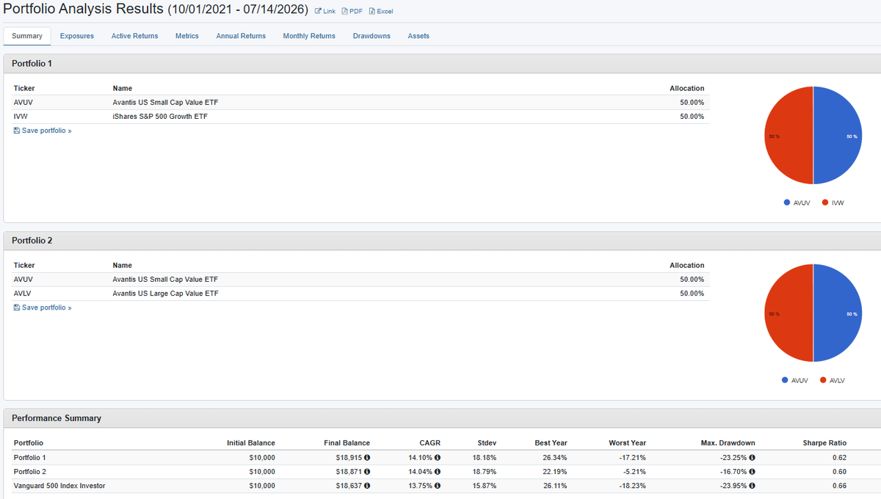Click the red half of Portfolio 1 pie chart

[x=789, y=136]
